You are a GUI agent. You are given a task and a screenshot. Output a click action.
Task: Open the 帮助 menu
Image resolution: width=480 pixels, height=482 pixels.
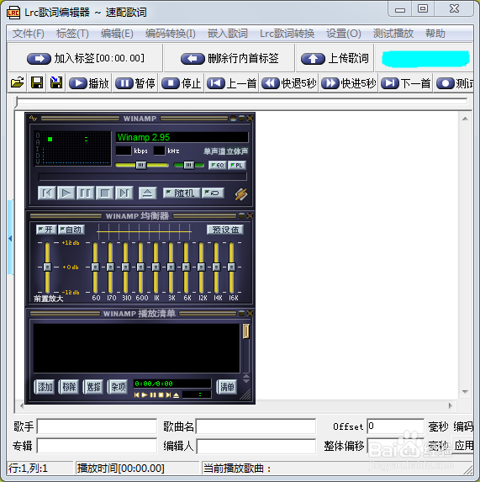click(435, 33)
